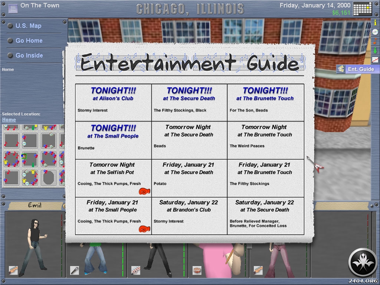Click the green-highlighted block on city minimap

pos(24,156)
